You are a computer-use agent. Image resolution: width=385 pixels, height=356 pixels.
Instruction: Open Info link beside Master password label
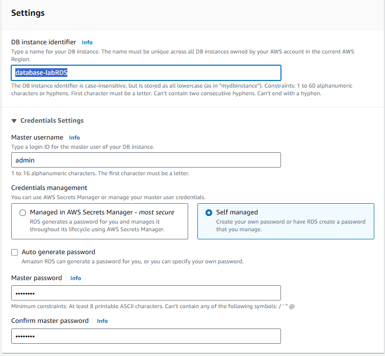[x=75, y=278]
